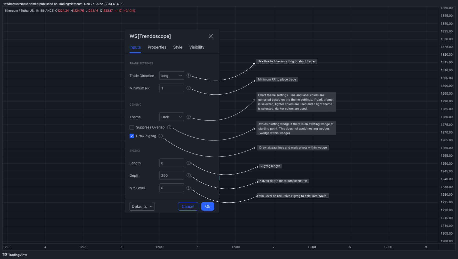Click the Trade Direction label
This screenshot has width=458, height=259.
(142, 76)
